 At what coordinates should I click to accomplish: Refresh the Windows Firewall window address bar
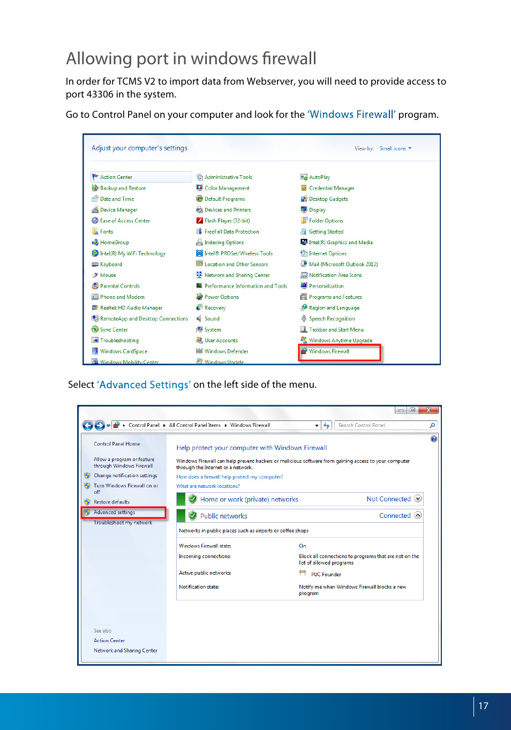(327, 425)
